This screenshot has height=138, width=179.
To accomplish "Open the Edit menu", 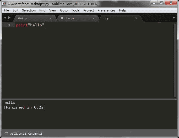I will pyautogui.click(x=15, y=10).
